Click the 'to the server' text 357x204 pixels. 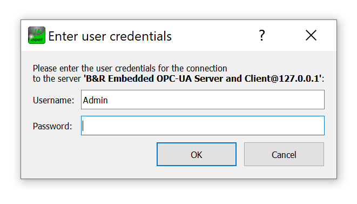point(57,78)
